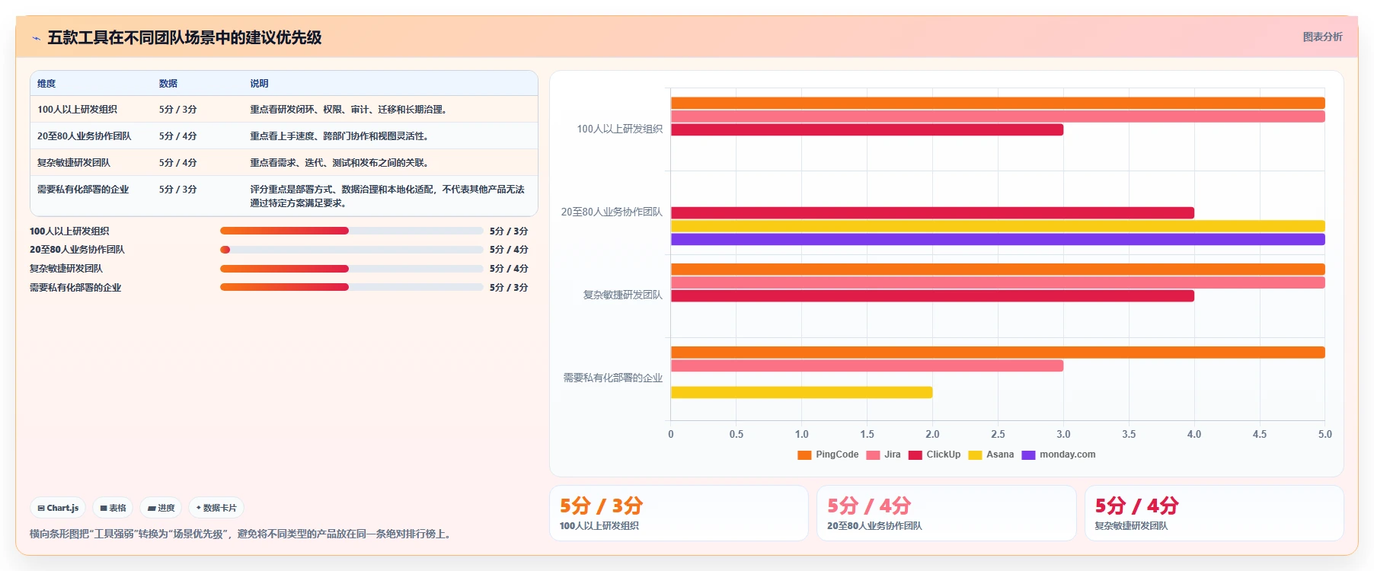
Task: Click ClickUp red bar in 复杂敏捷研发团队 group
Action: (932, 296)
